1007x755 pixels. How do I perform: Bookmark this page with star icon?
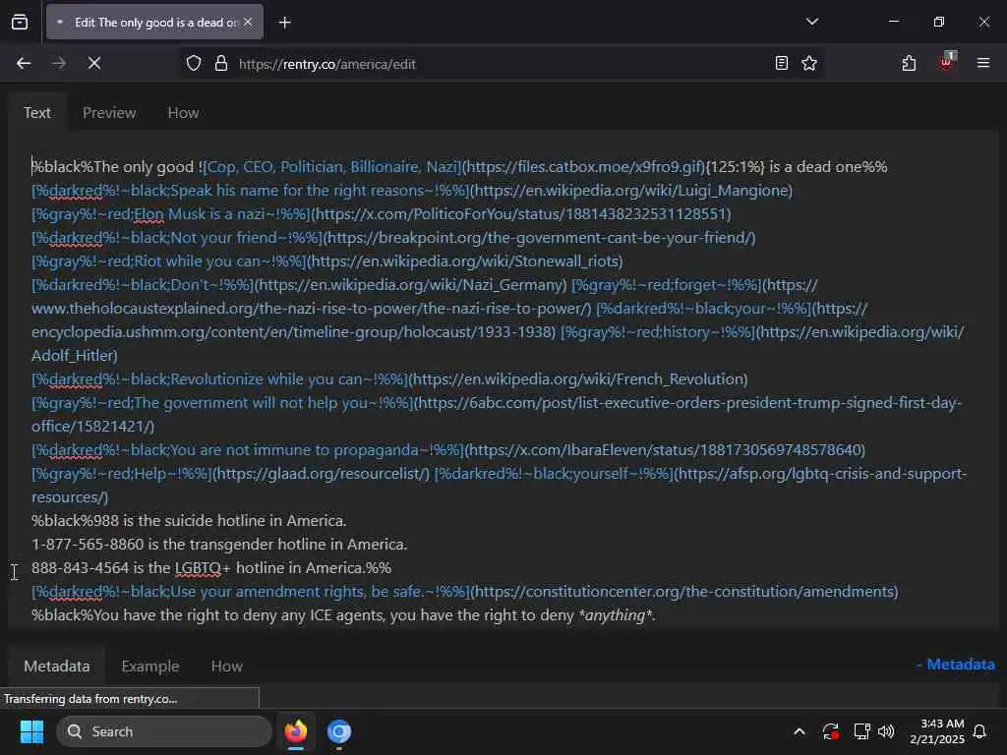(809, 64)
